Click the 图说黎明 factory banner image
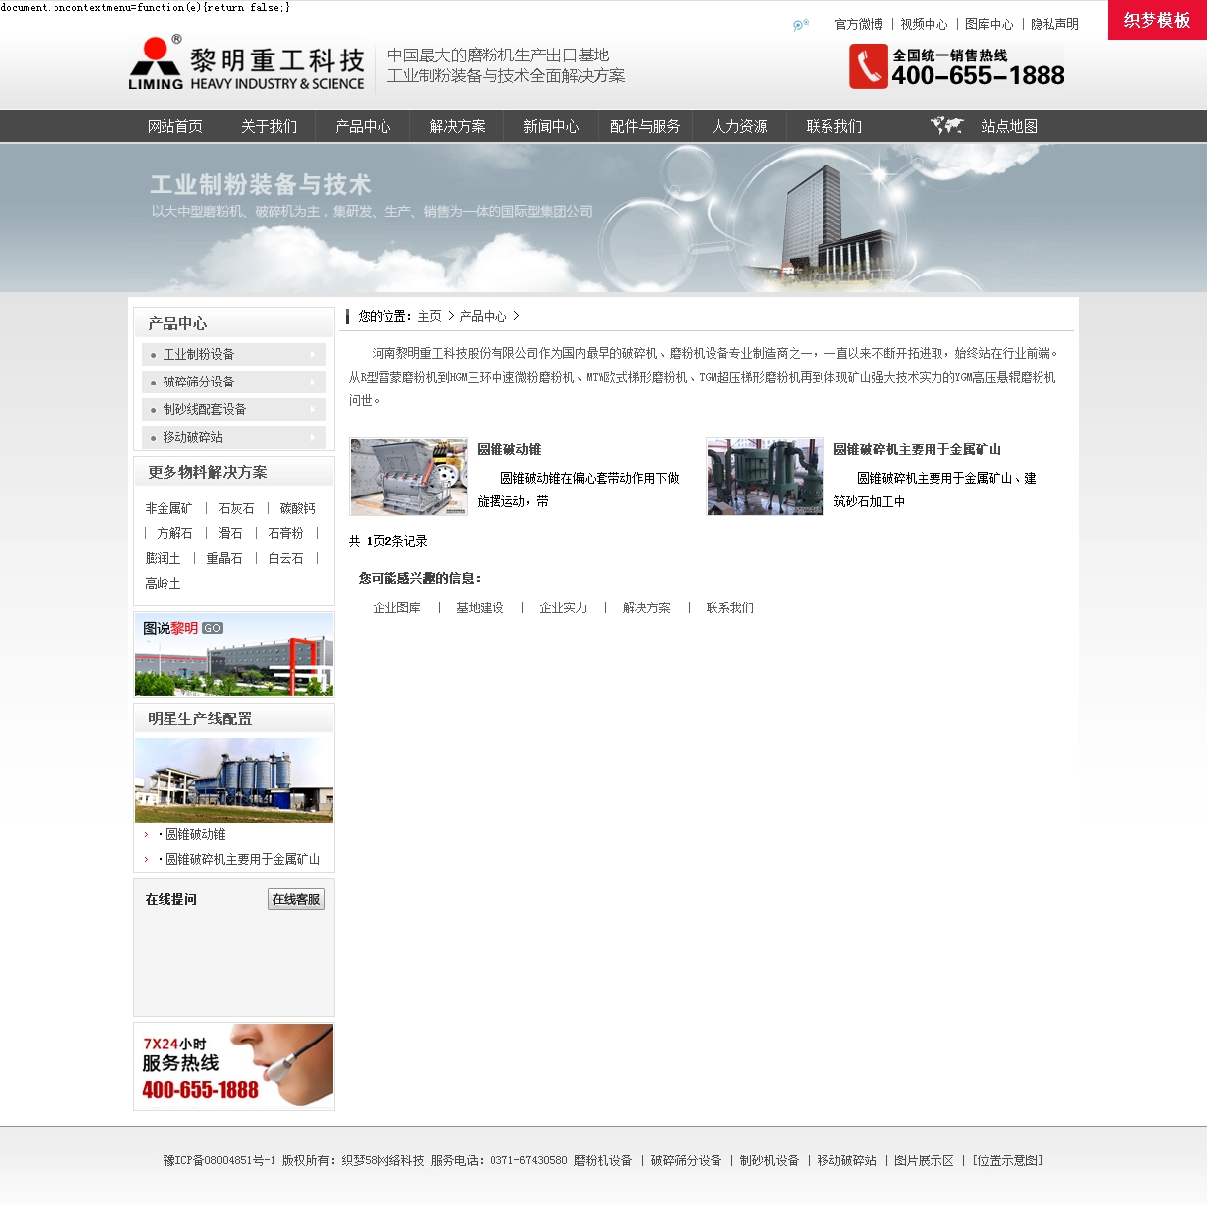Screen dimensions: 1207x1210 click(234, 654)
